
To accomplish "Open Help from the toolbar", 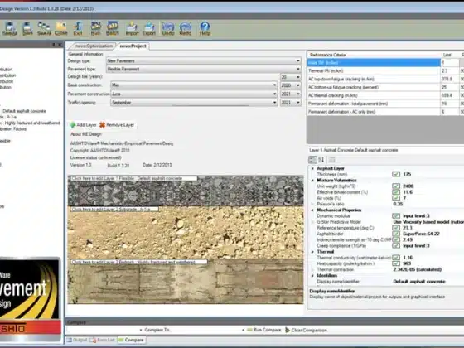I will (205, 29).
